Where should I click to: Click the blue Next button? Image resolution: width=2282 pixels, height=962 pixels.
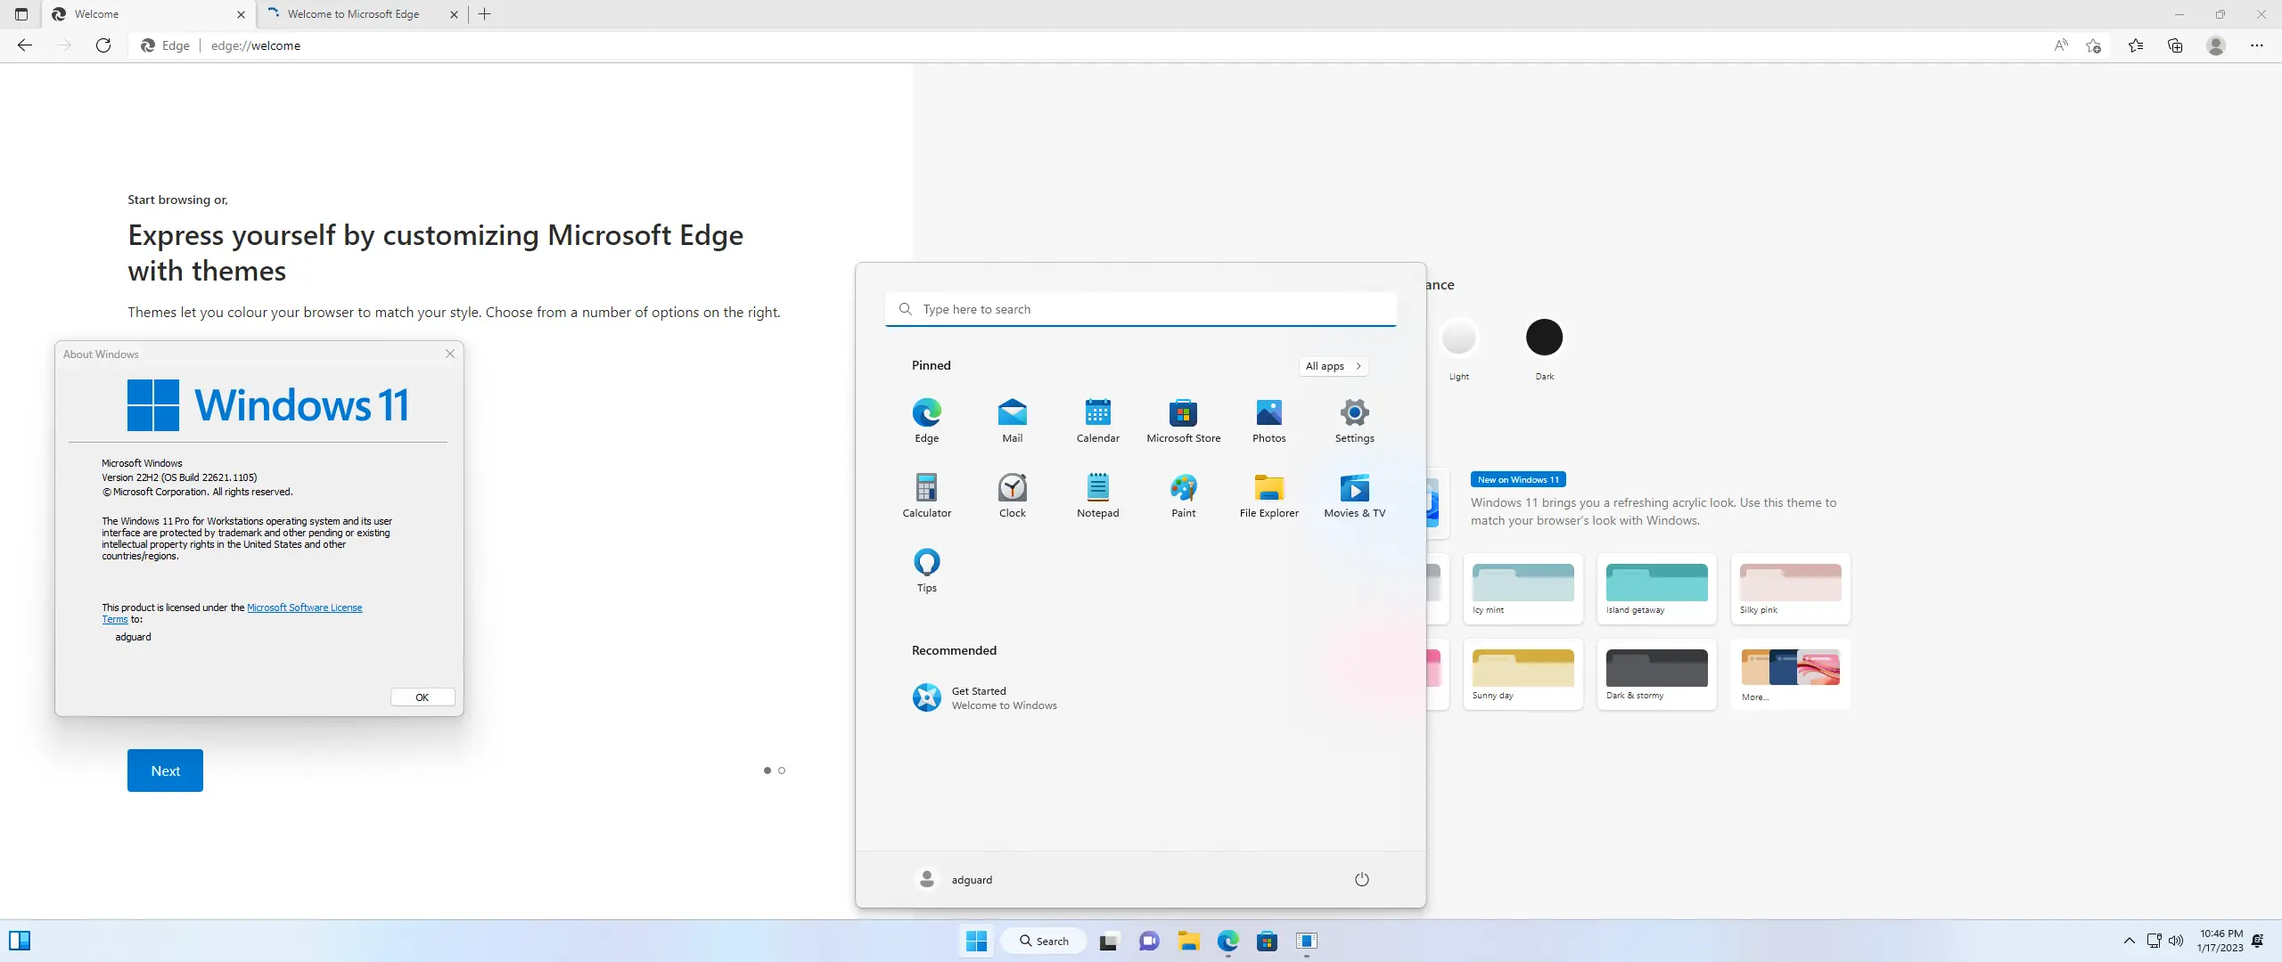pyautogui.click(x=165, y=770)
